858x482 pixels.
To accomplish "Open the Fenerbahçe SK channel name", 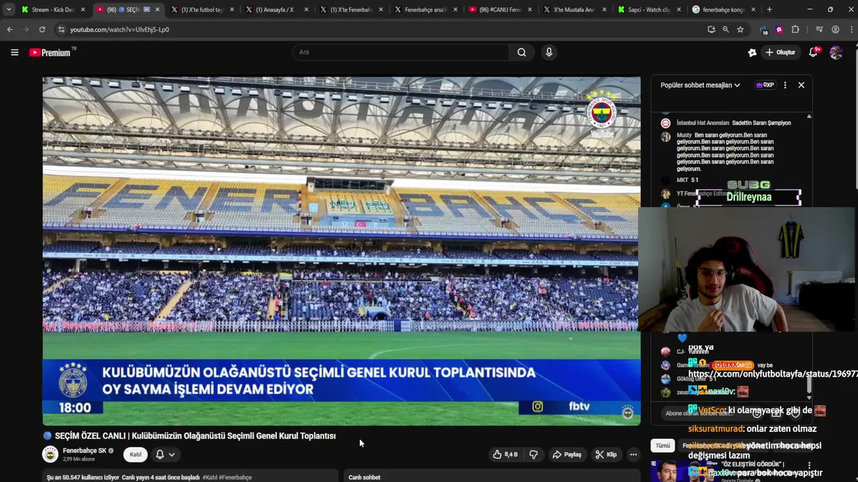I will 84,451.
